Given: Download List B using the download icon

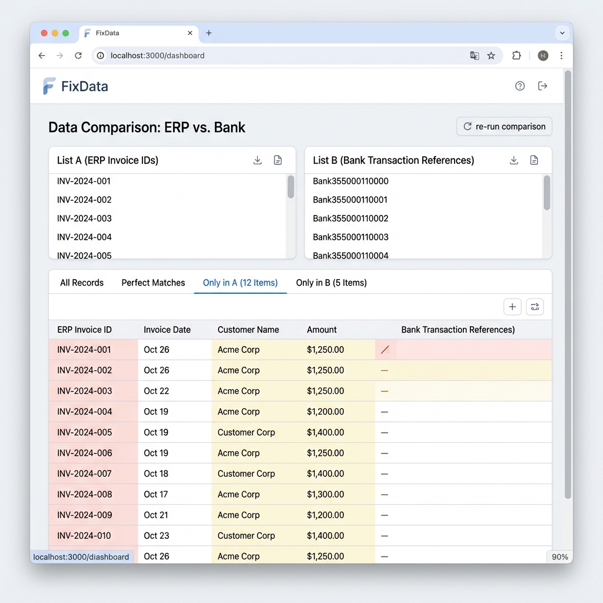Looking at the screenshot, I should click(x=513, y=160).
